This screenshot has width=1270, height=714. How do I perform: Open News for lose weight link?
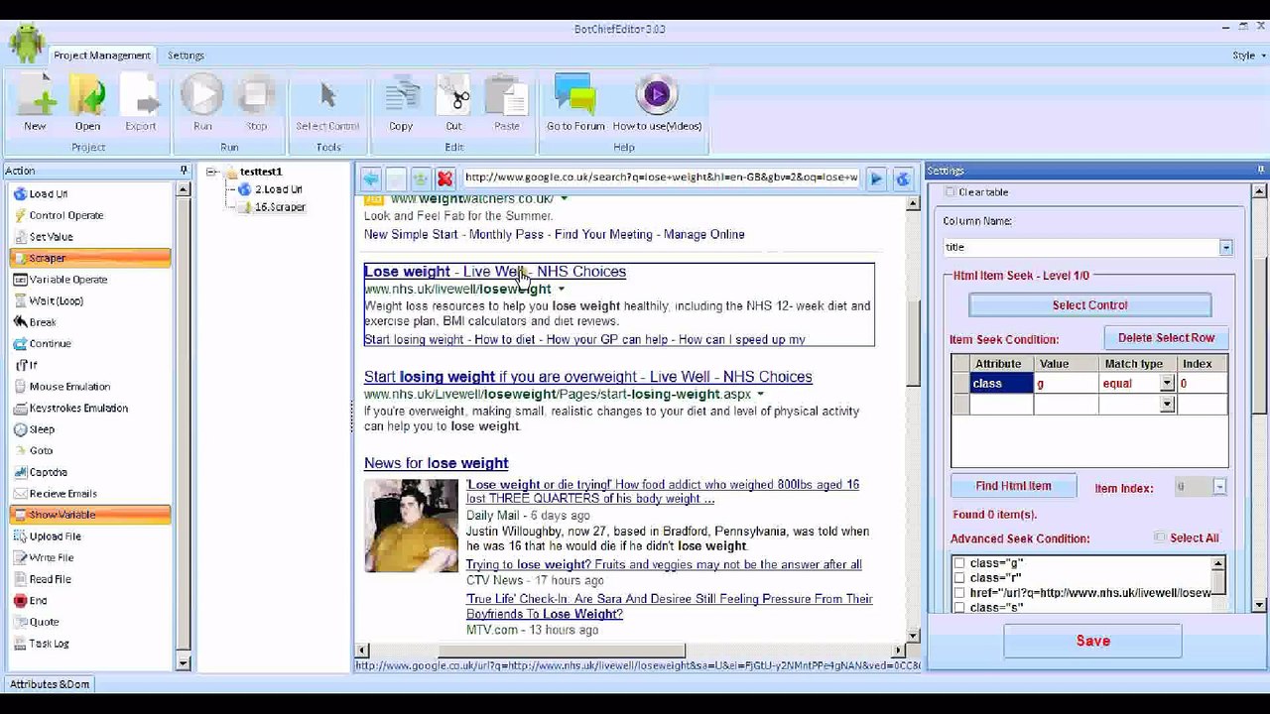[436, 463]
